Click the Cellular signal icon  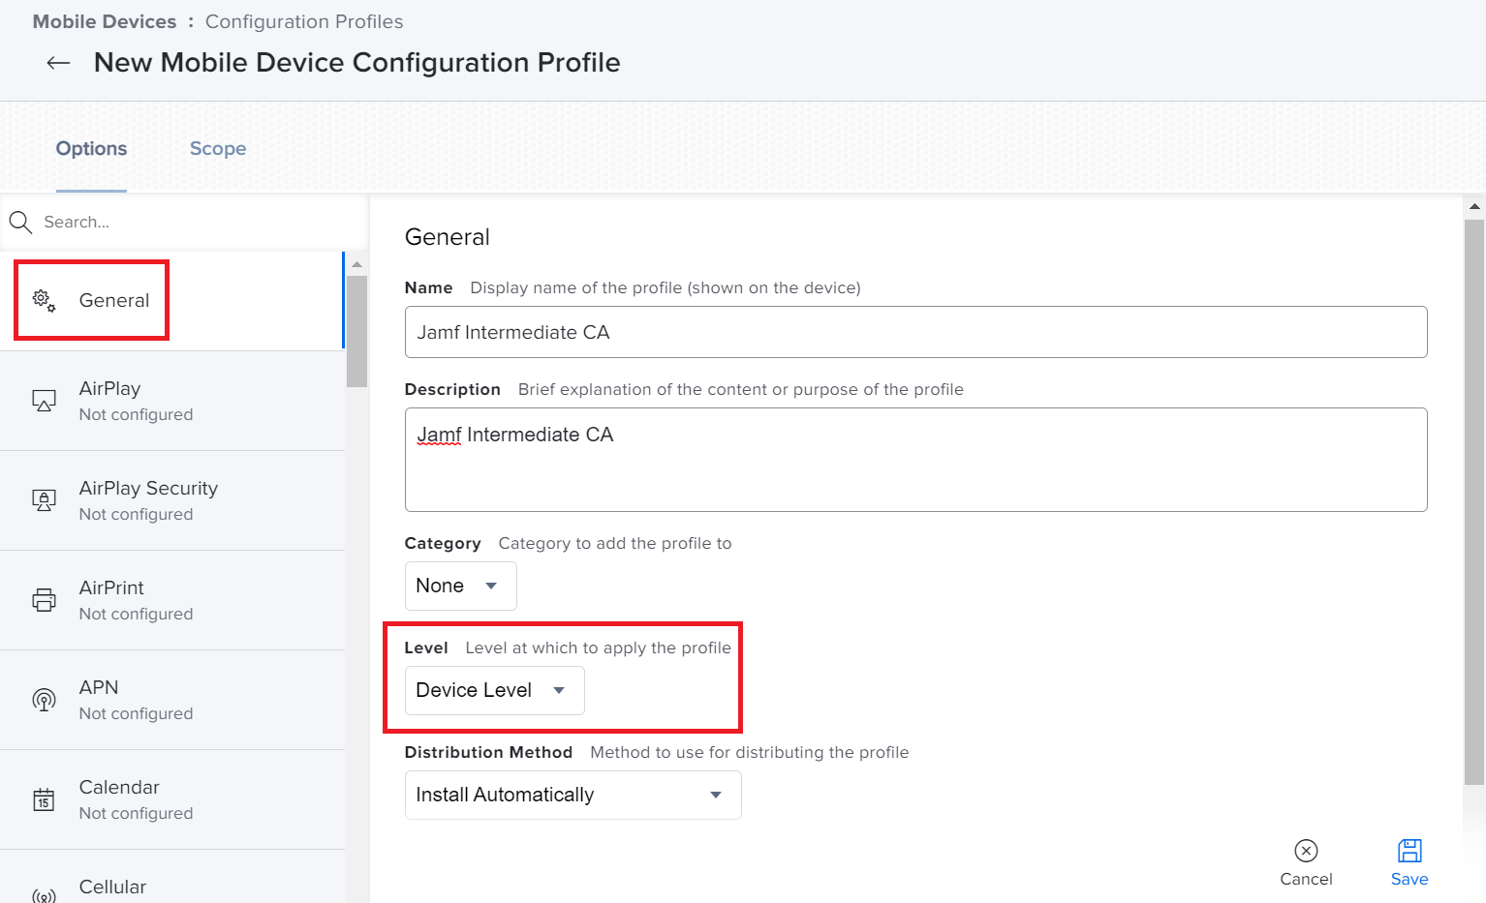44,896
